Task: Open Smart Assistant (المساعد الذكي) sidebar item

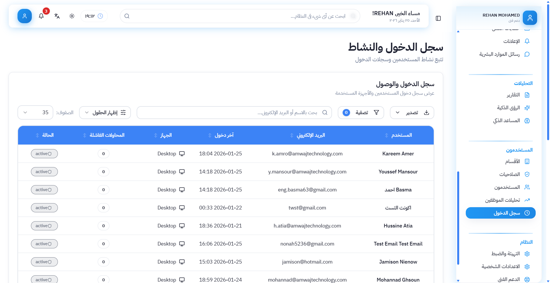Action: point(506,121)
